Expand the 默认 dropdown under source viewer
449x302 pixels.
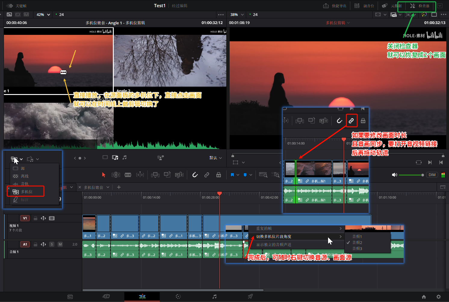[216, 158]
